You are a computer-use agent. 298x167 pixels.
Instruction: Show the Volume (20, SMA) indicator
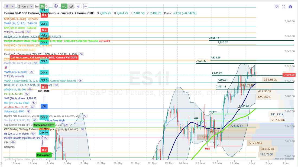28,112
